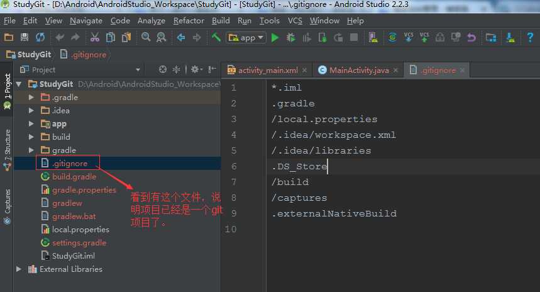Open the File menu

(9, 21)
